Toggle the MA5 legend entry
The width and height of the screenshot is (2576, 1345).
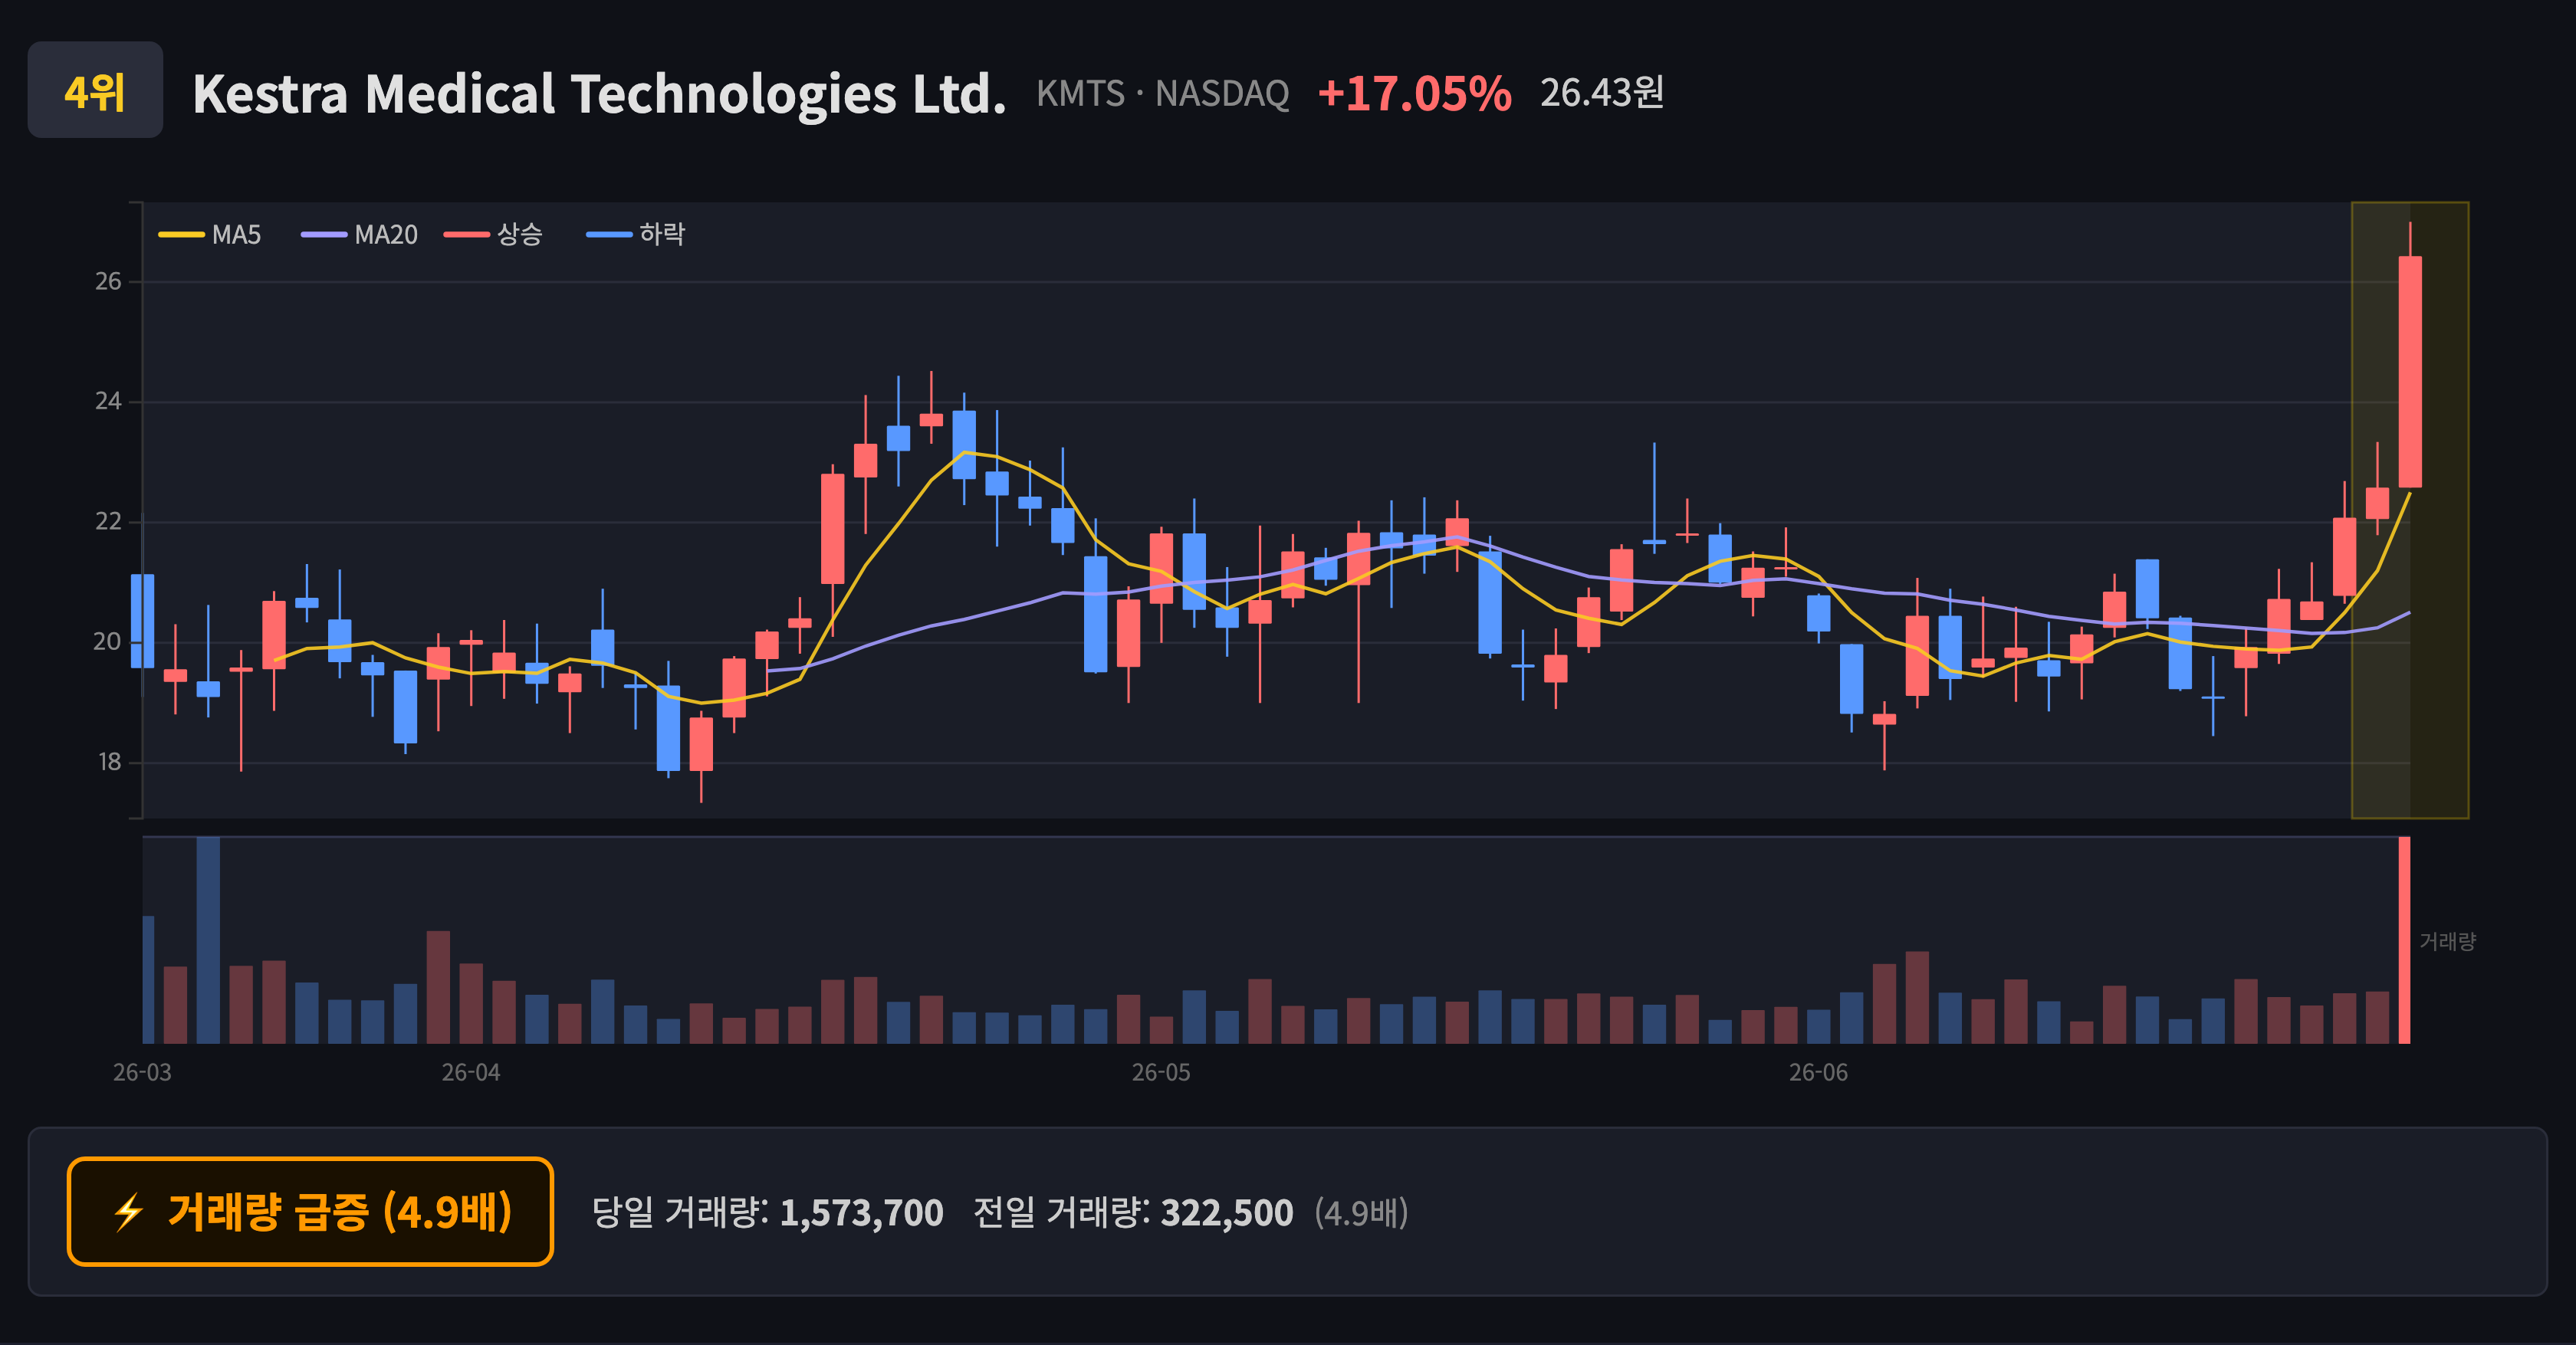click(x=210, y=235)
